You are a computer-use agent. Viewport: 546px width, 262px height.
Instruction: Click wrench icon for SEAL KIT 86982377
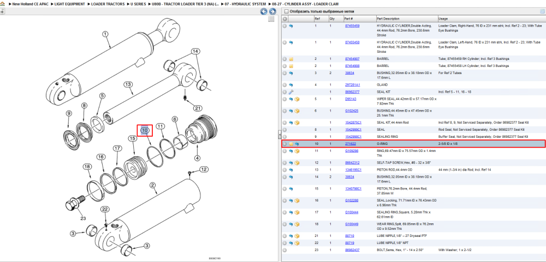click(291, 92)
